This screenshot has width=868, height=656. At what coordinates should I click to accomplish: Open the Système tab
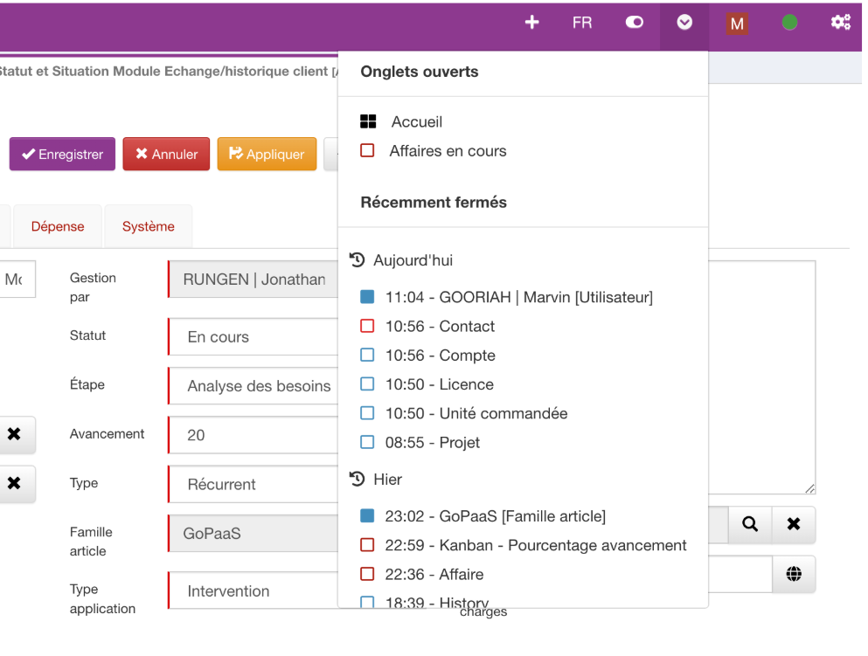[148, 226]
